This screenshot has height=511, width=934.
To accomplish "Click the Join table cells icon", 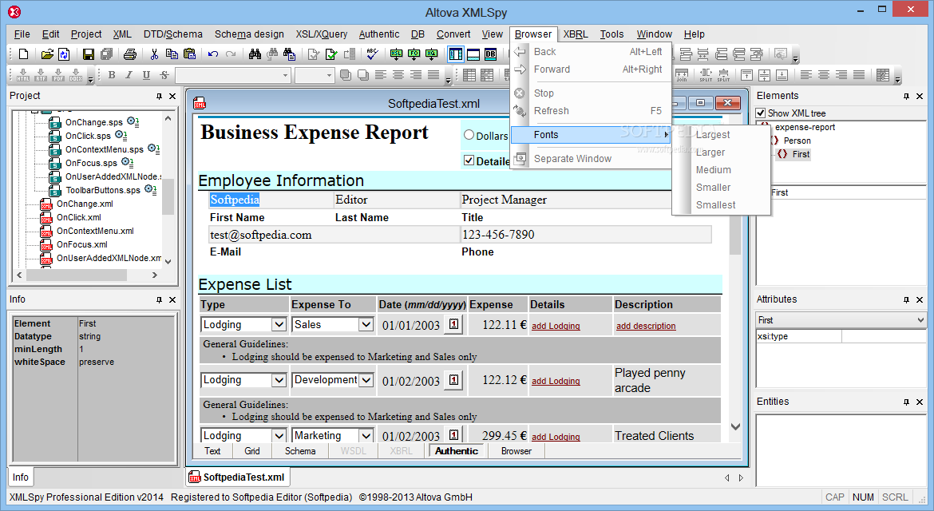I will tap(682, 74).
